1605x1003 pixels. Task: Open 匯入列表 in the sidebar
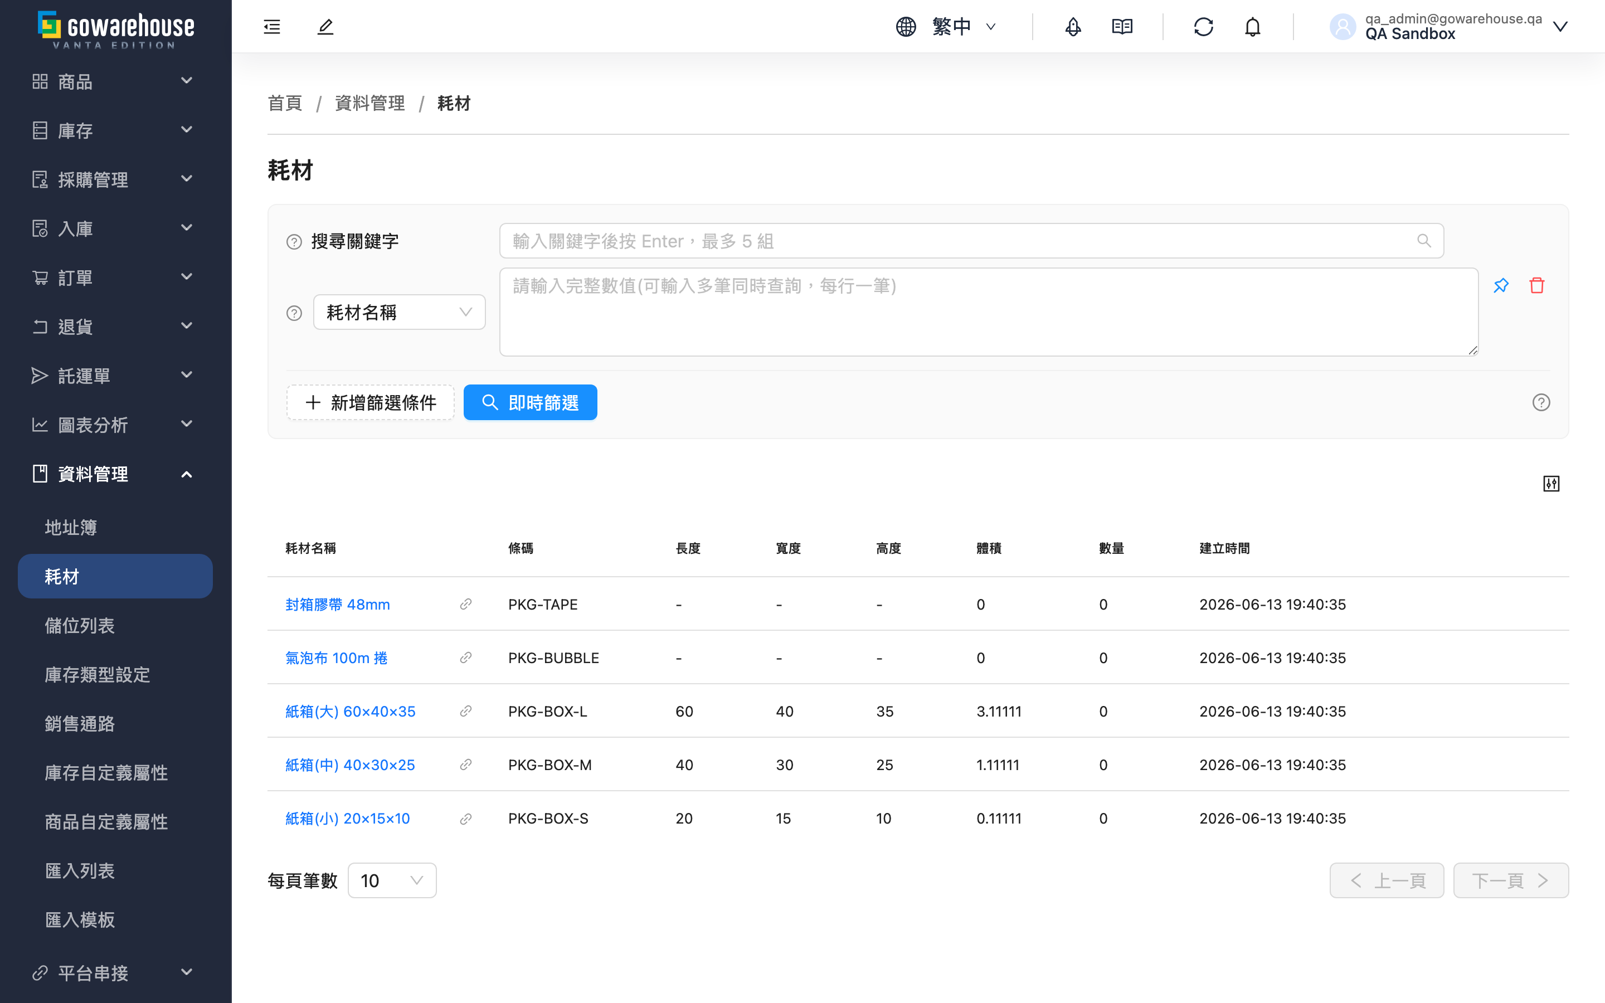[115, 871]
